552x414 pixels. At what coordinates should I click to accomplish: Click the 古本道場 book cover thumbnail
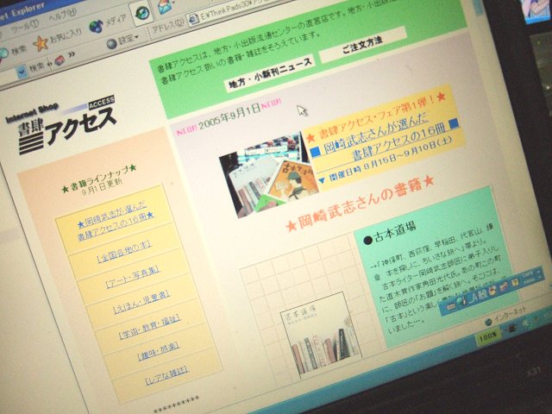pos(320,338)
